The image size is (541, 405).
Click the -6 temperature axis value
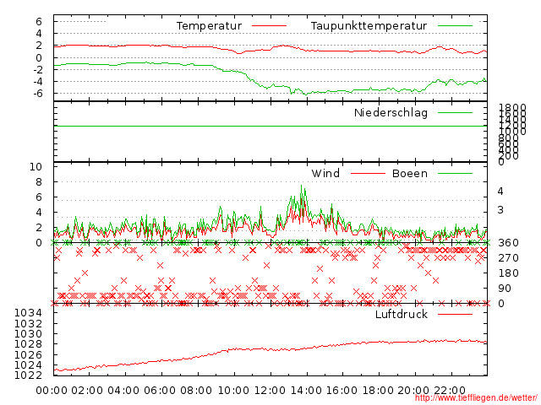(x=37, y=94)
